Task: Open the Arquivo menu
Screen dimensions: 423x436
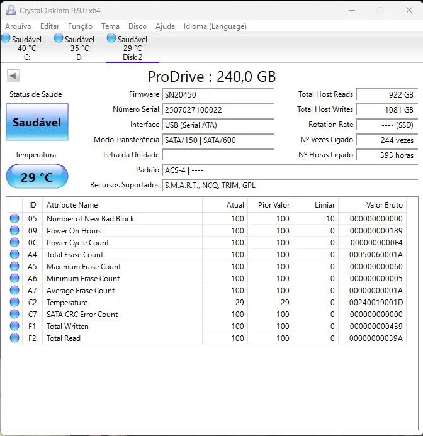Action: (x=18, y=26)
